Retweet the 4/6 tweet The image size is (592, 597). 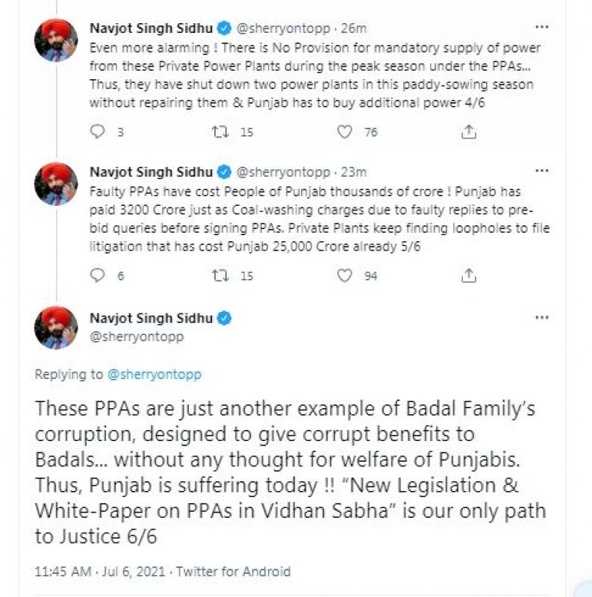point(220,132)
